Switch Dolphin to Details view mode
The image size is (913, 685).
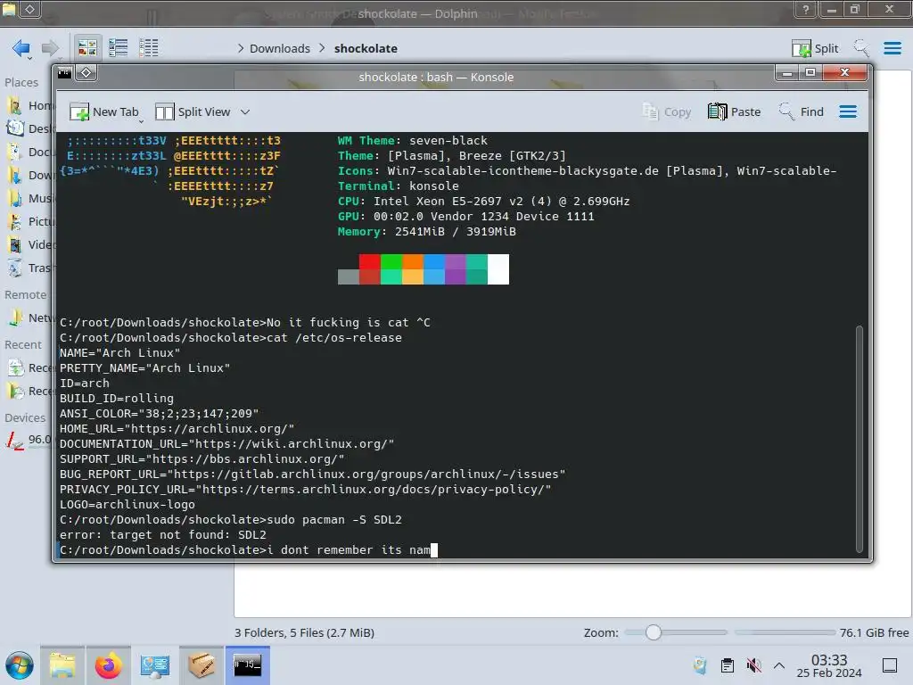pos(149,48)
